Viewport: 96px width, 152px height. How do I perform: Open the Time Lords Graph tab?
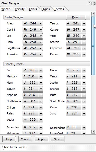point(14,147)
